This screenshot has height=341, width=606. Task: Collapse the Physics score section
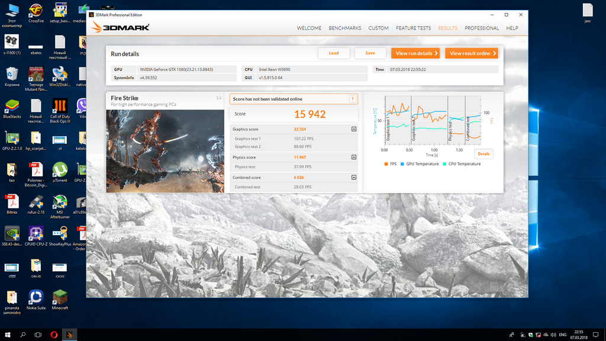pyautogui.click(x=354, y=157)
